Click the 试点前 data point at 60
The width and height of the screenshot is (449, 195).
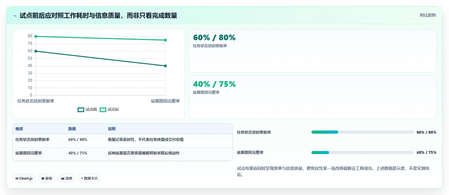[36, 51]
